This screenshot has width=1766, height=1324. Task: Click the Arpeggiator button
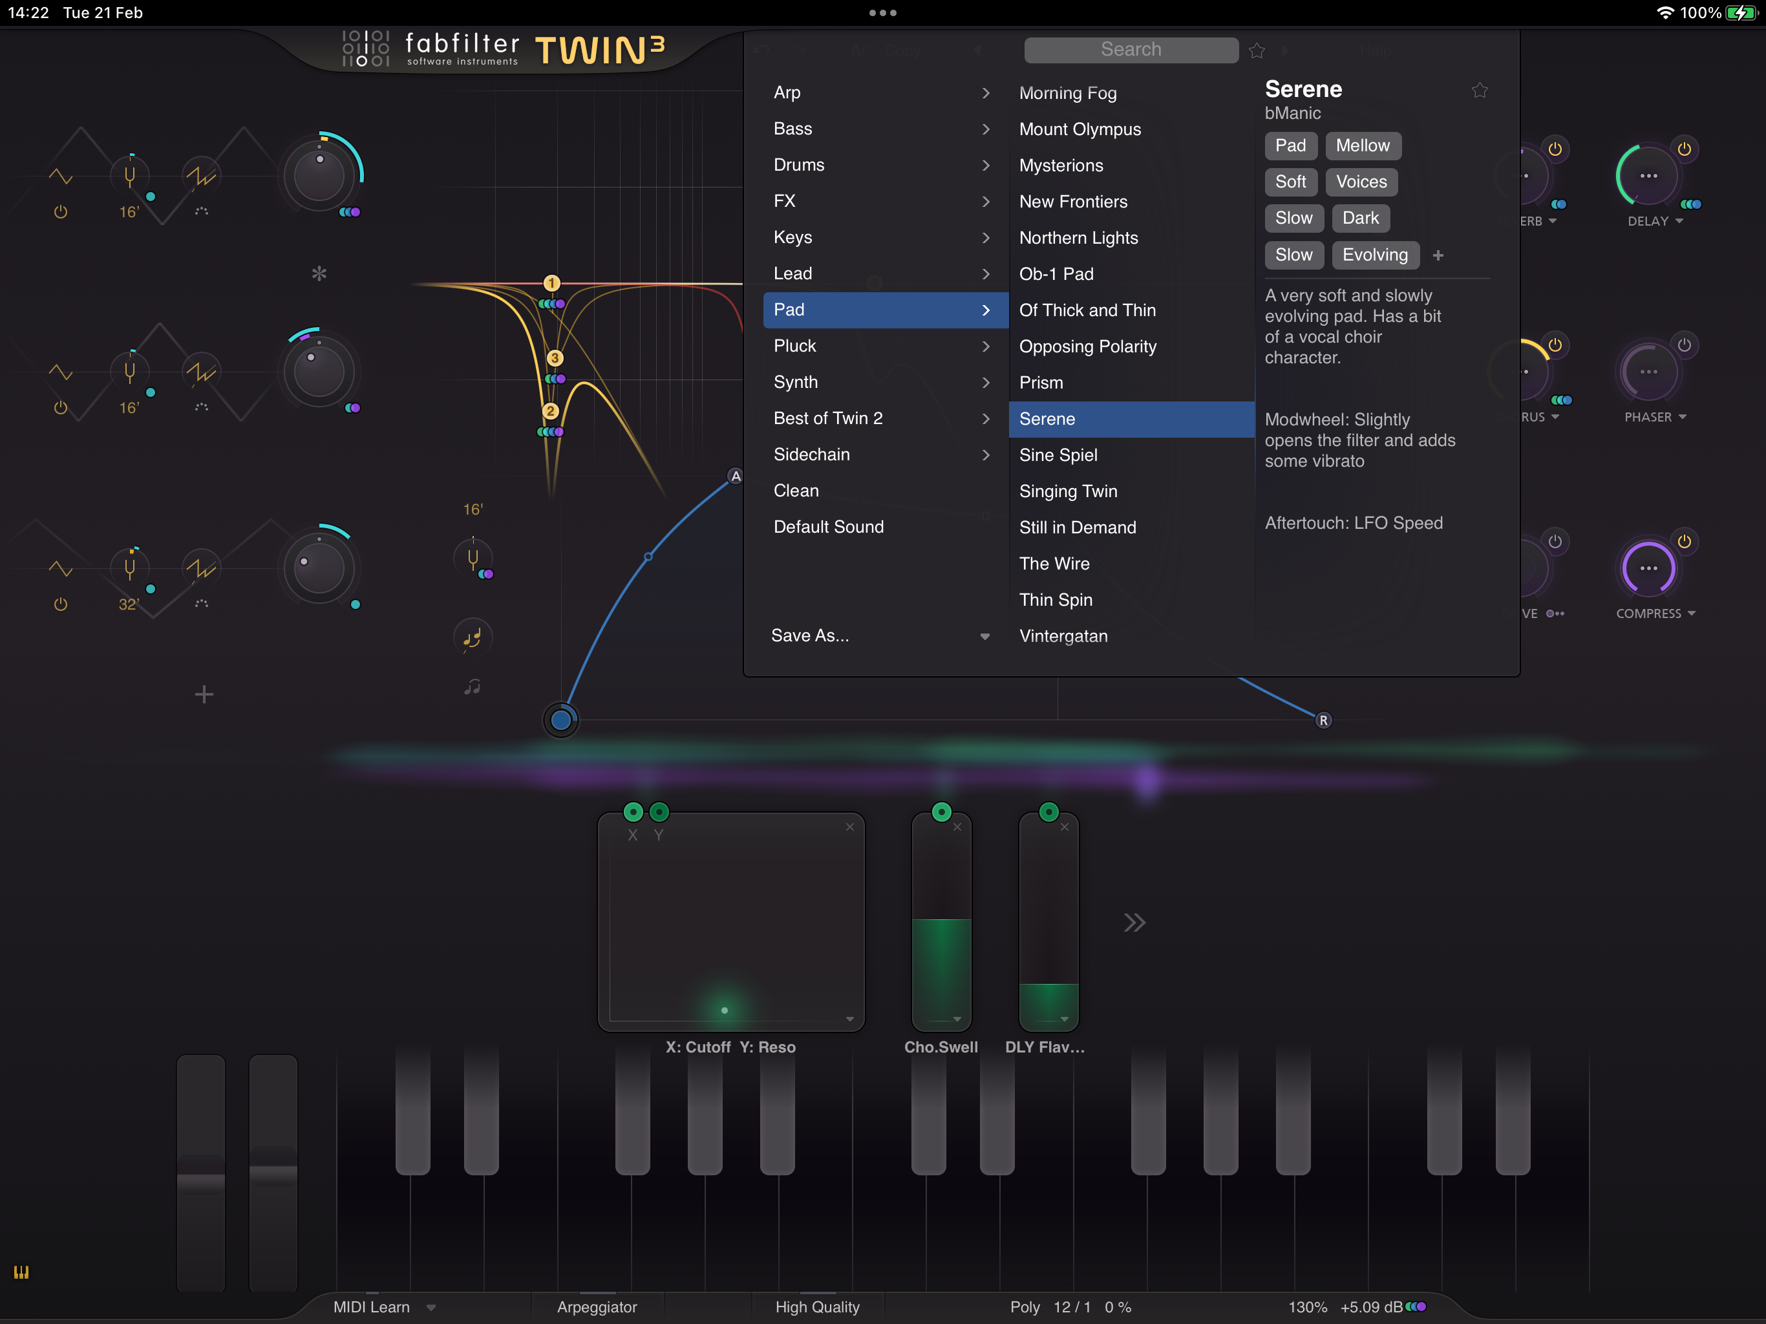(x=597, y=1307)
